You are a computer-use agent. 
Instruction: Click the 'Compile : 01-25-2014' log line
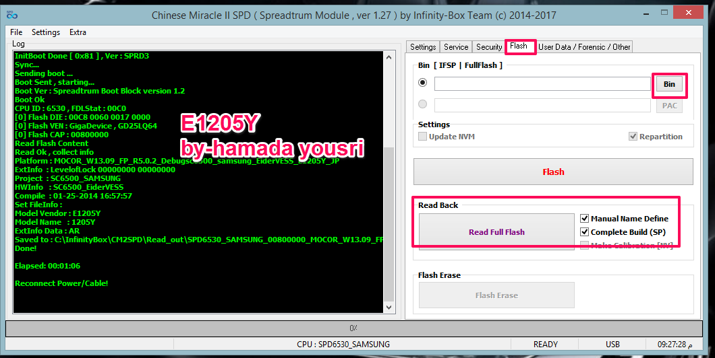click(73, 196)
